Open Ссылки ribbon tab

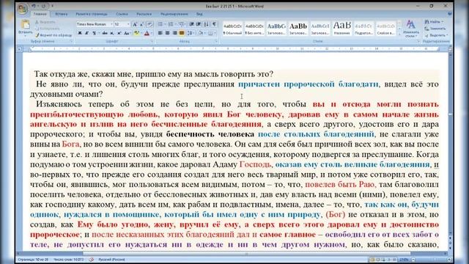coord(122,14)
